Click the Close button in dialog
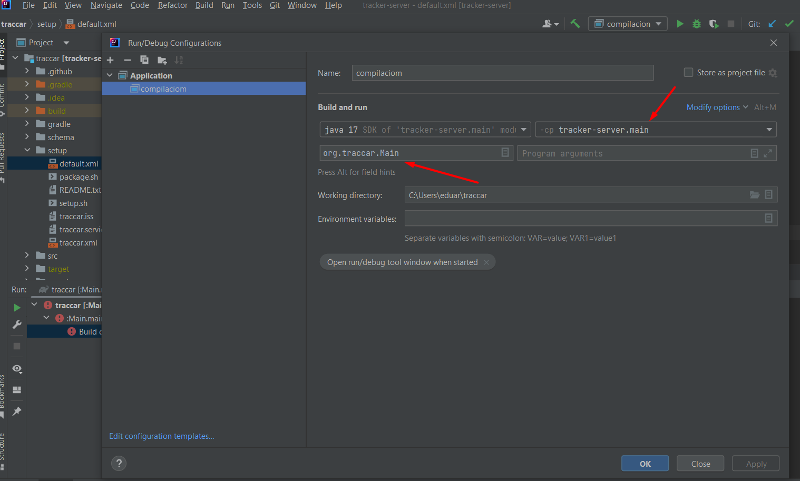800x481 pixels. pyautogui.click(x=700, y=464)
